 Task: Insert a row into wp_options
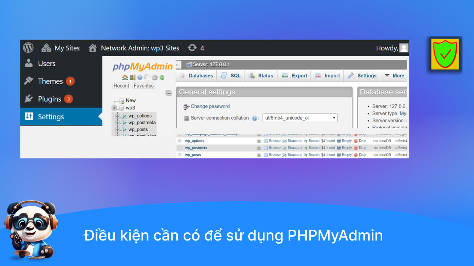pos(328,141)
